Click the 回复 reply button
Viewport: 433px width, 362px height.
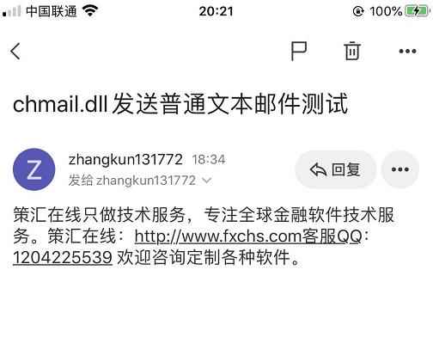(335, 169)
